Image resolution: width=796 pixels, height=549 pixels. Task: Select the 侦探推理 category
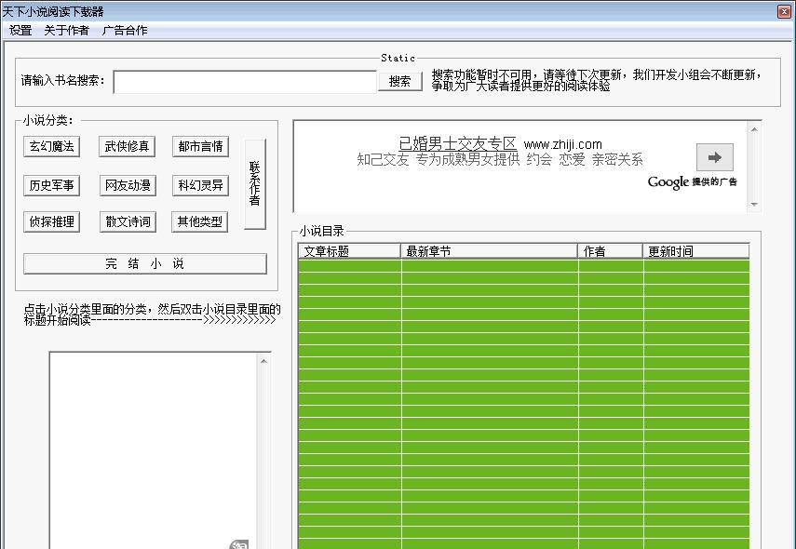coord(52,221)
